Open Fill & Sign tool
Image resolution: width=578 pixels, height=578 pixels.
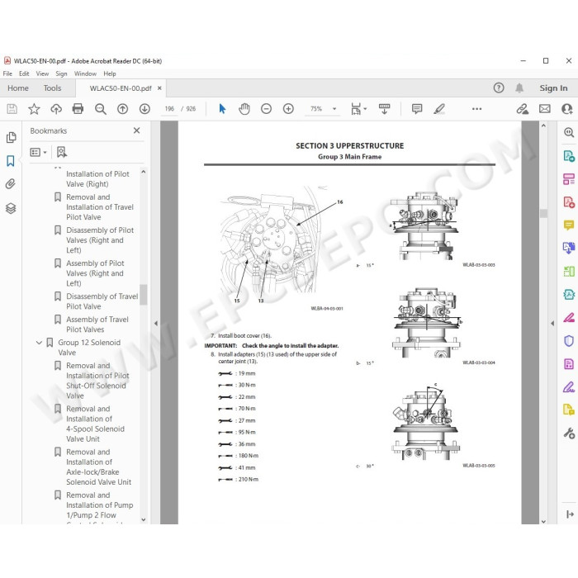pos(569,387)
